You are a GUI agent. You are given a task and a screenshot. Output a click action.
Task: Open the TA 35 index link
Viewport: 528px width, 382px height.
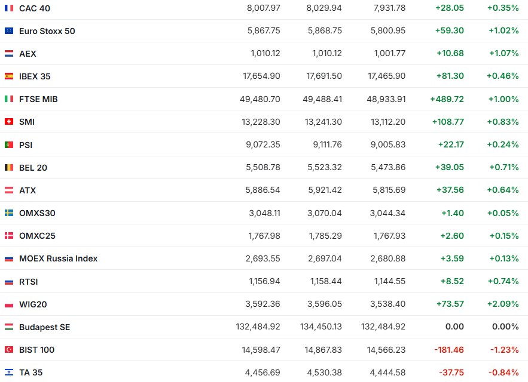31,372
